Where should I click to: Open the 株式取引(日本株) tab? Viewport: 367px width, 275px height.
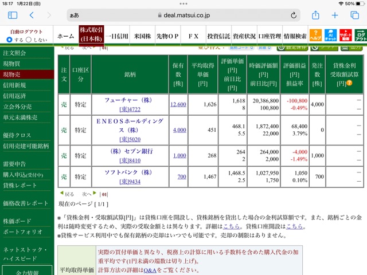tap(91, 34)
